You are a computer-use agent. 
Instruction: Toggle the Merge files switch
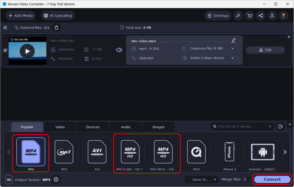[x=246, y=179]
